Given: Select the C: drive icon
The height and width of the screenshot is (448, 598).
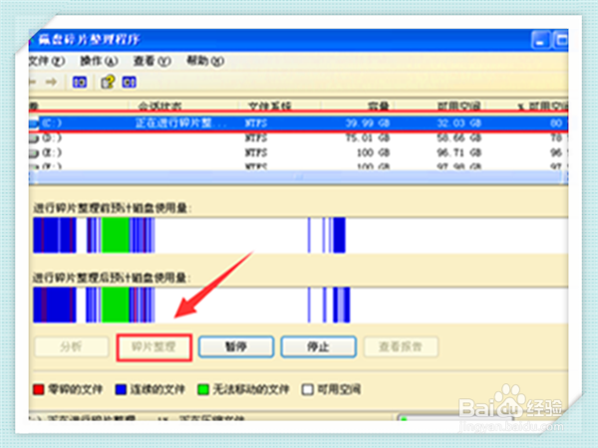Looking at the screenshot, I should (34, 123).
